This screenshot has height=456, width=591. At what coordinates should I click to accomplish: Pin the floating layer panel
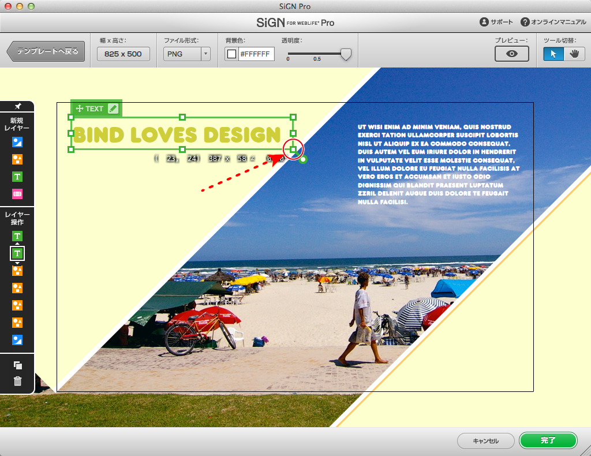[x=17, y=106]
